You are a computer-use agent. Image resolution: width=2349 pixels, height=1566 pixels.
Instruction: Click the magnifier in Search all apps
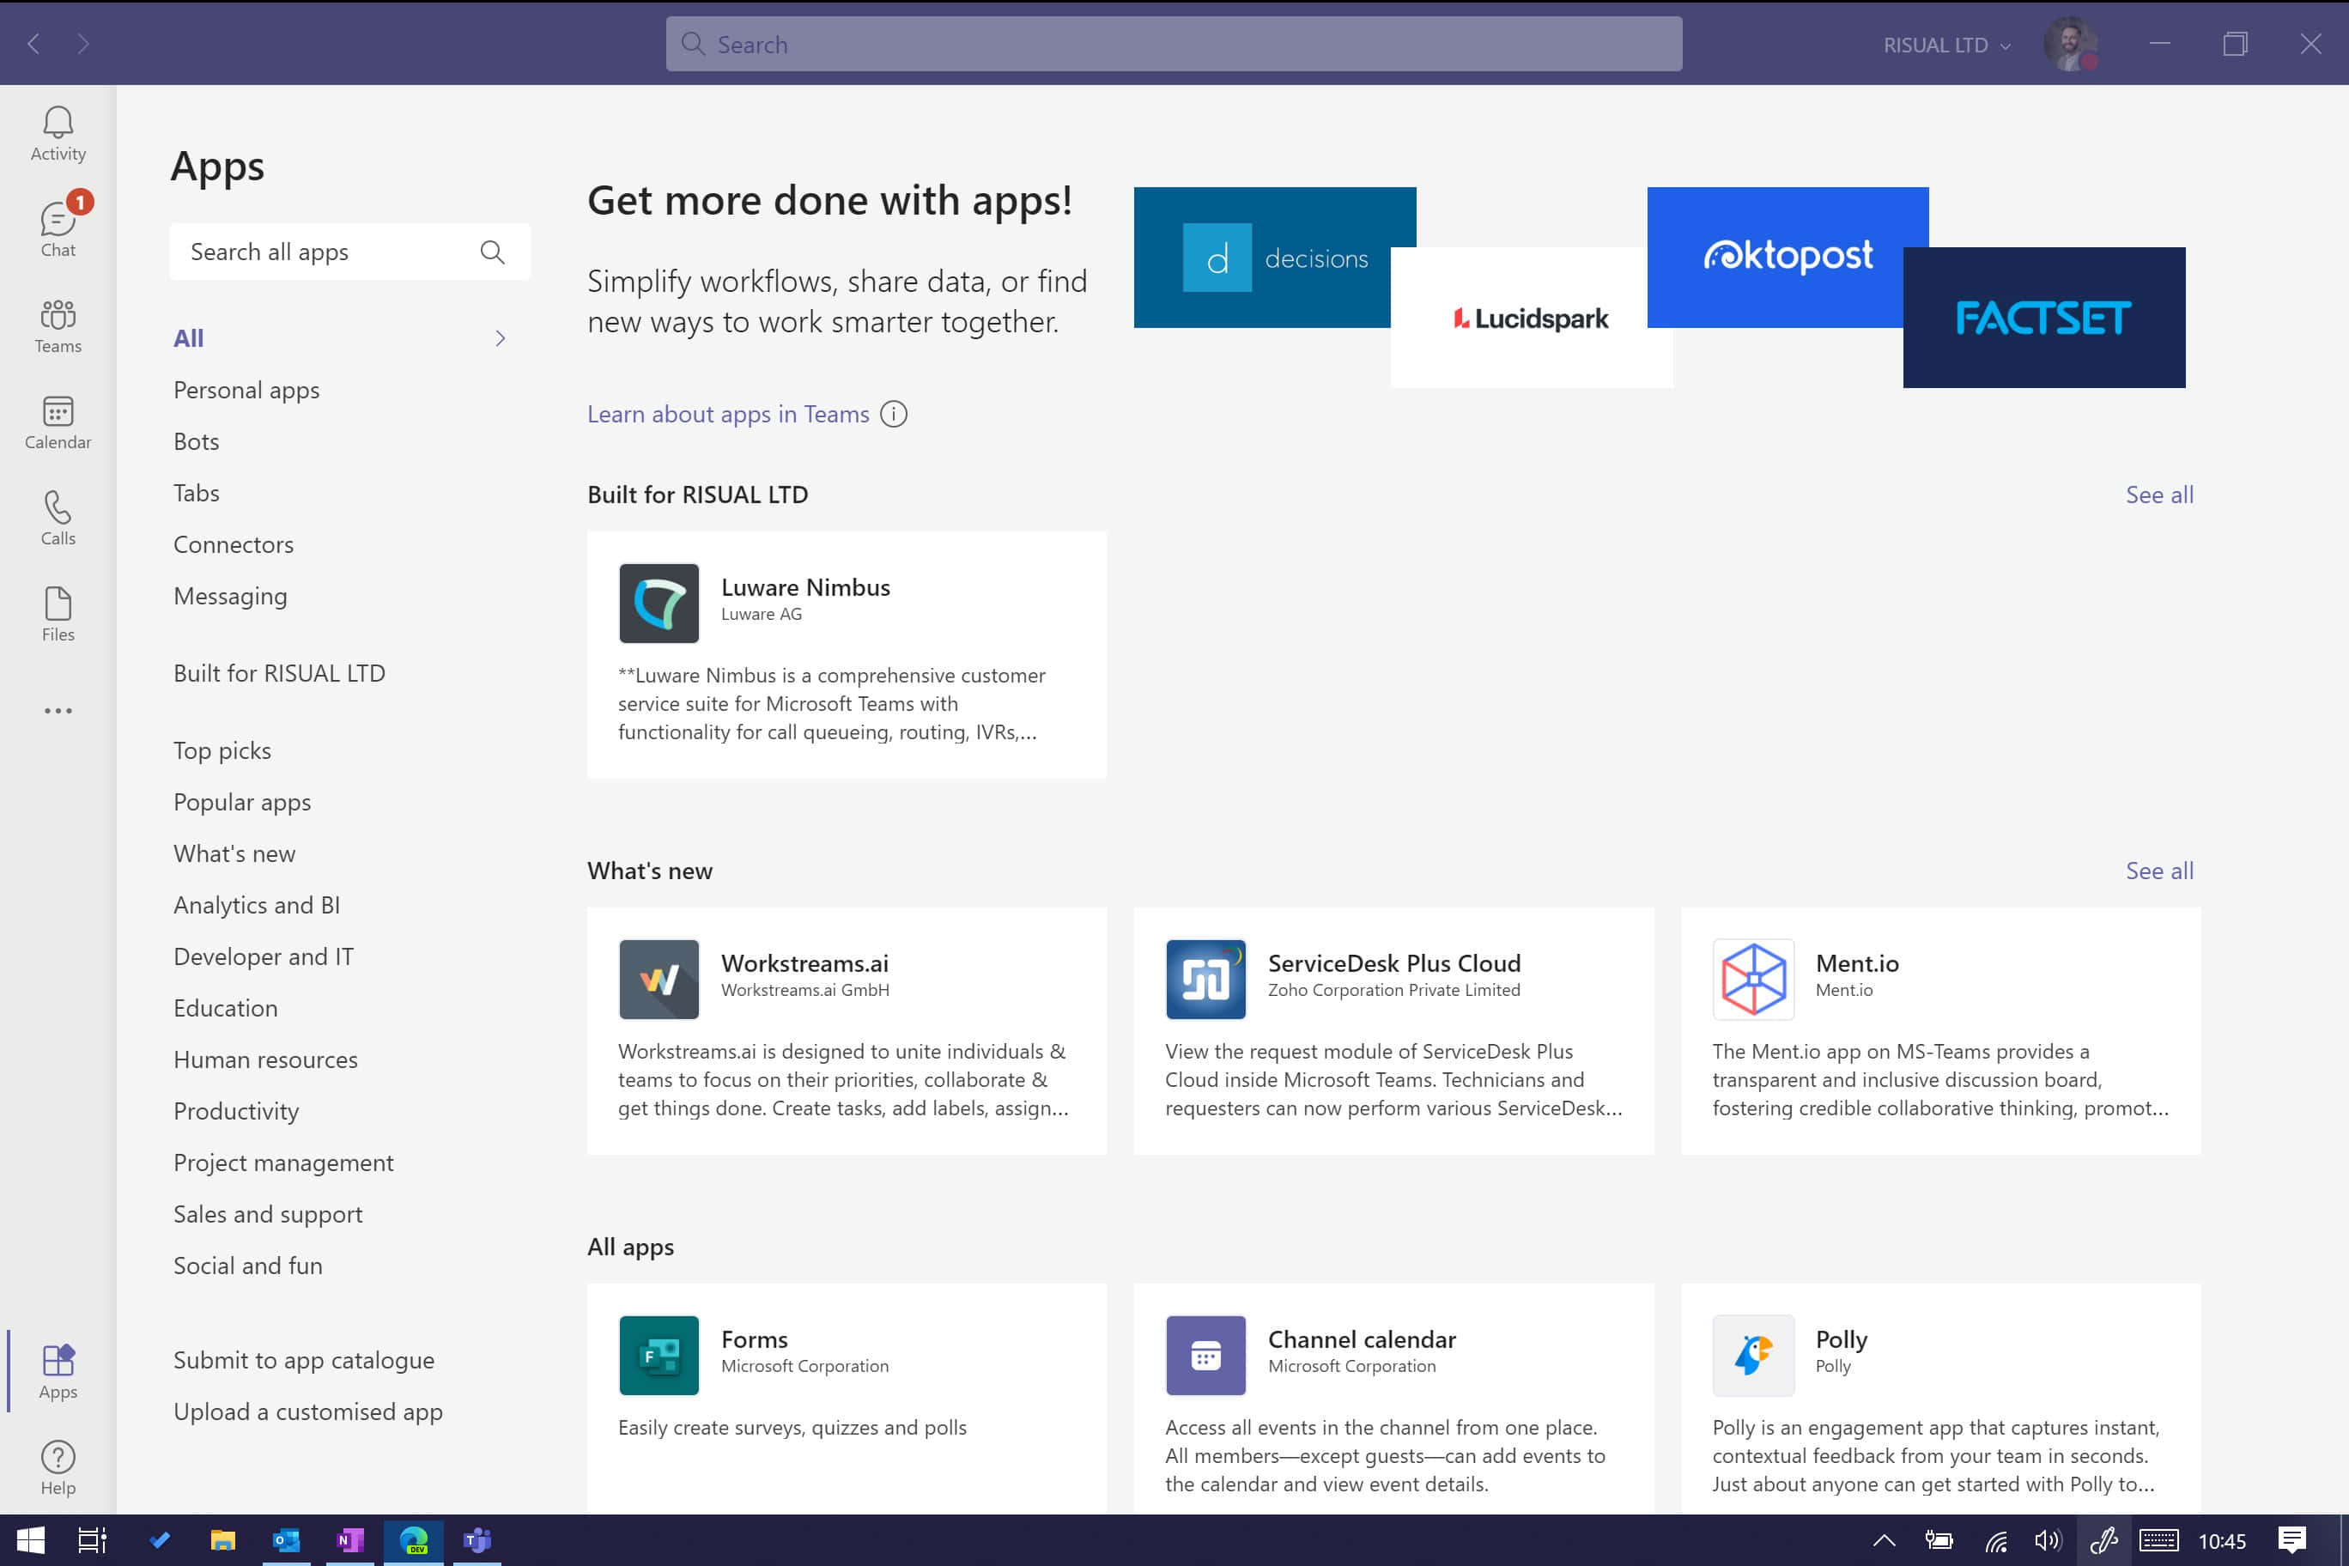click(x=492, y=252)
